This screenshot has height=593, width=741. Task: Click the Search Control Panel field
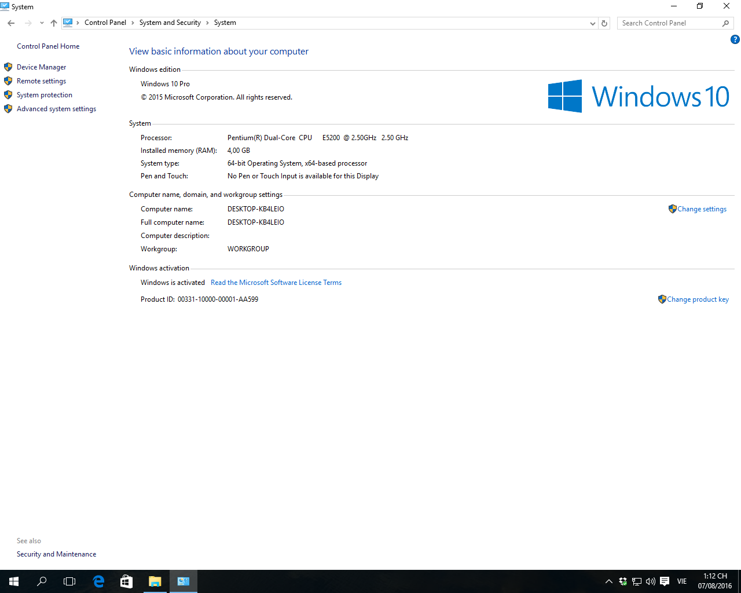coord(669,23)
